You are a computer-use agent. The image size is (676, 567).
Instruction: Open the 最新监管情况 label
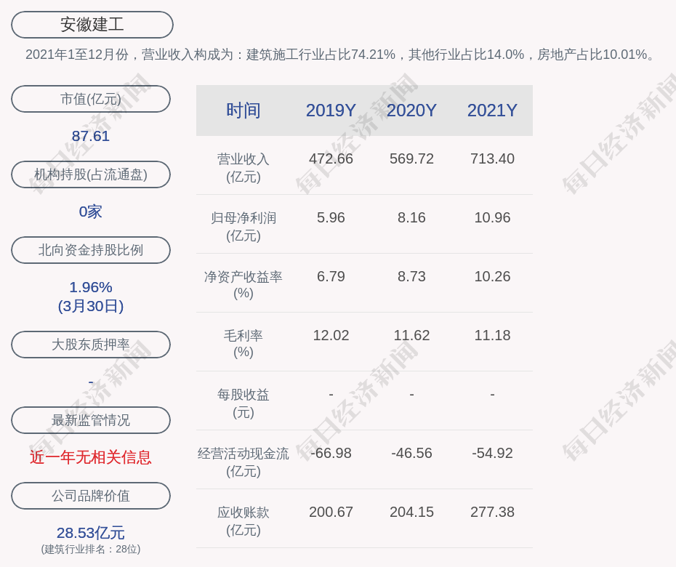(91, 420)
